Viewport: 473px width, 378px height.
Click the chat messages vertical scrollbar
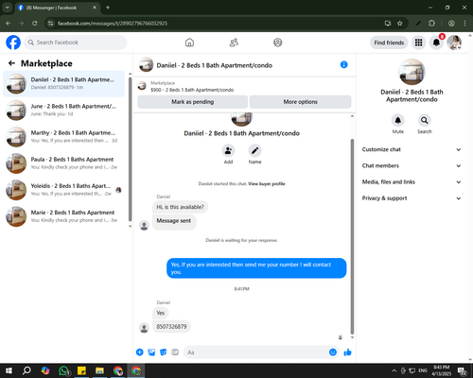point(352,236)
